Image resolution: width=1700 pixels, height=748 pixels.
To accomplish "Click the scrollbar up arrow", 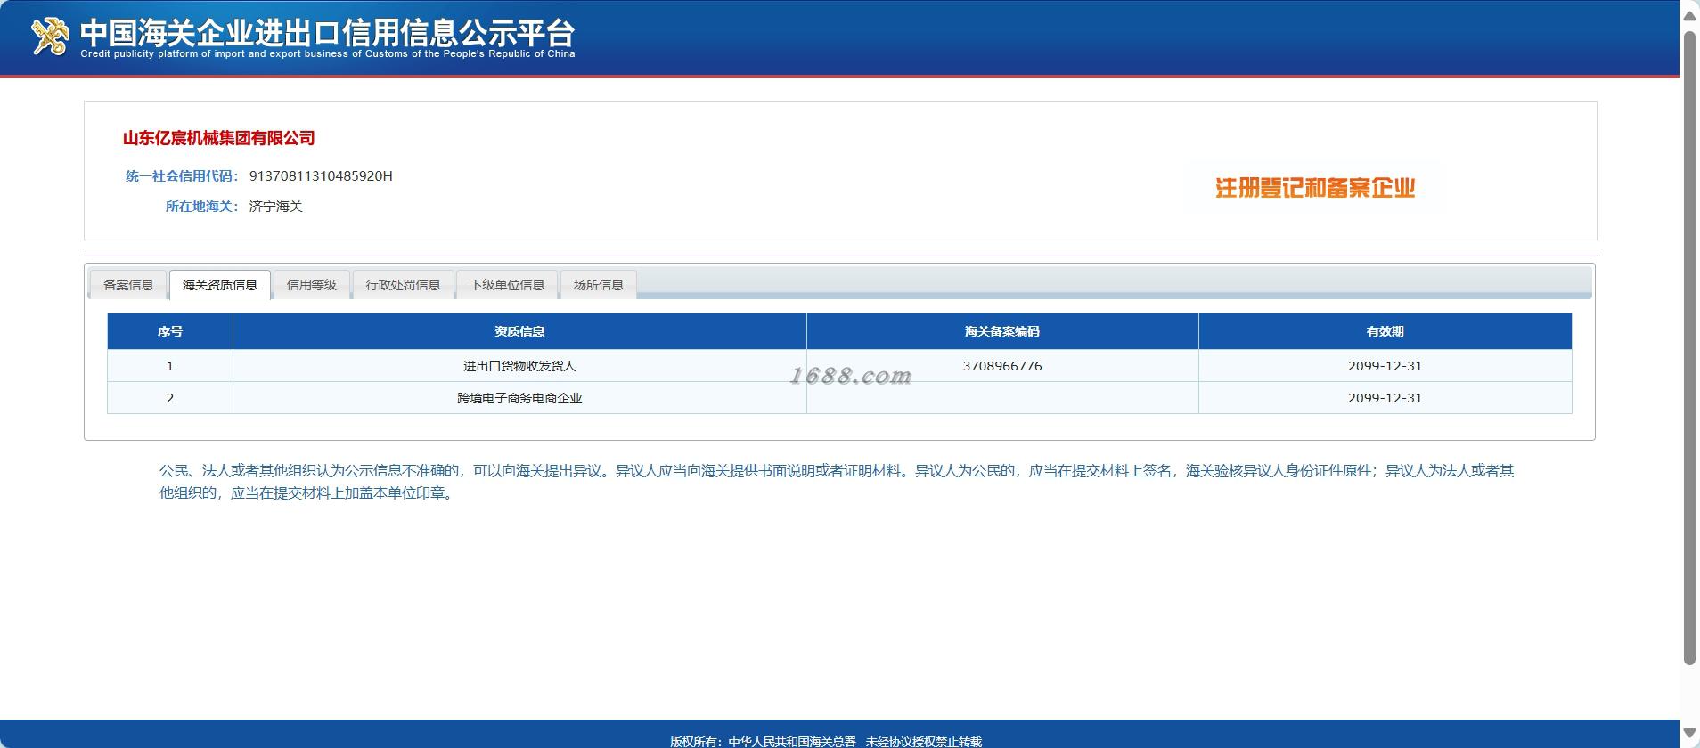I will pos(1689,15).
